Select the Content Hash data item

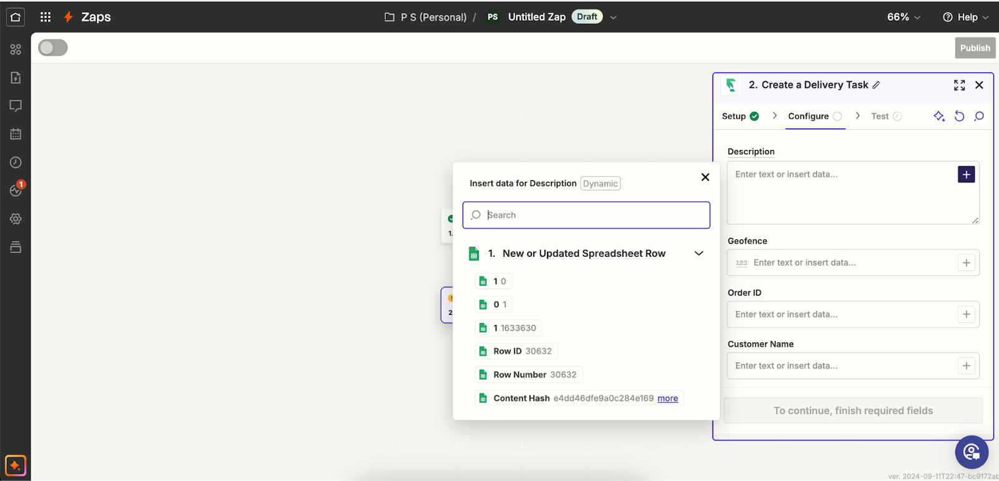pyautogui.click(x=579, y=399)
